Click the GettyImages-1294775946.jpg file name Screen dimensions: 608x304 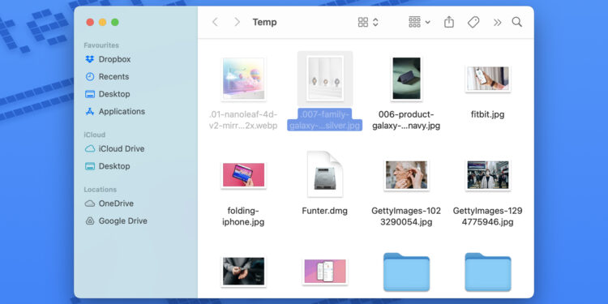[x=488, y=216]
